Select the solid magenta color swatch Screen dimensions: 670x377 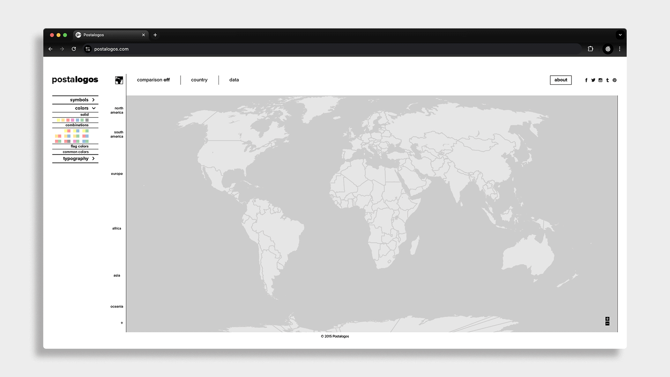point(73,120)
